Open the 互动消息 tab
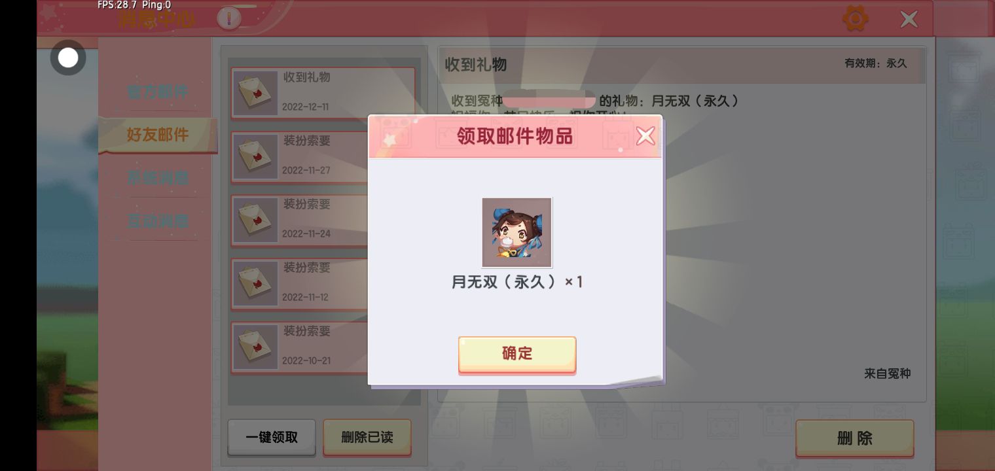Image resolution: width=995 pixels, height=471 pixels. click(158, 220)
